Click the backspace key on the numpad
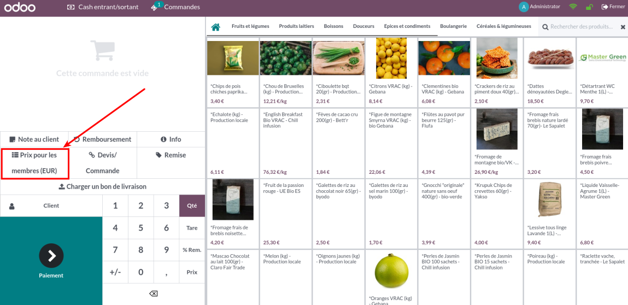Image resolution: width=628 pixels, height=305 pixels. (x=154, y=294)
